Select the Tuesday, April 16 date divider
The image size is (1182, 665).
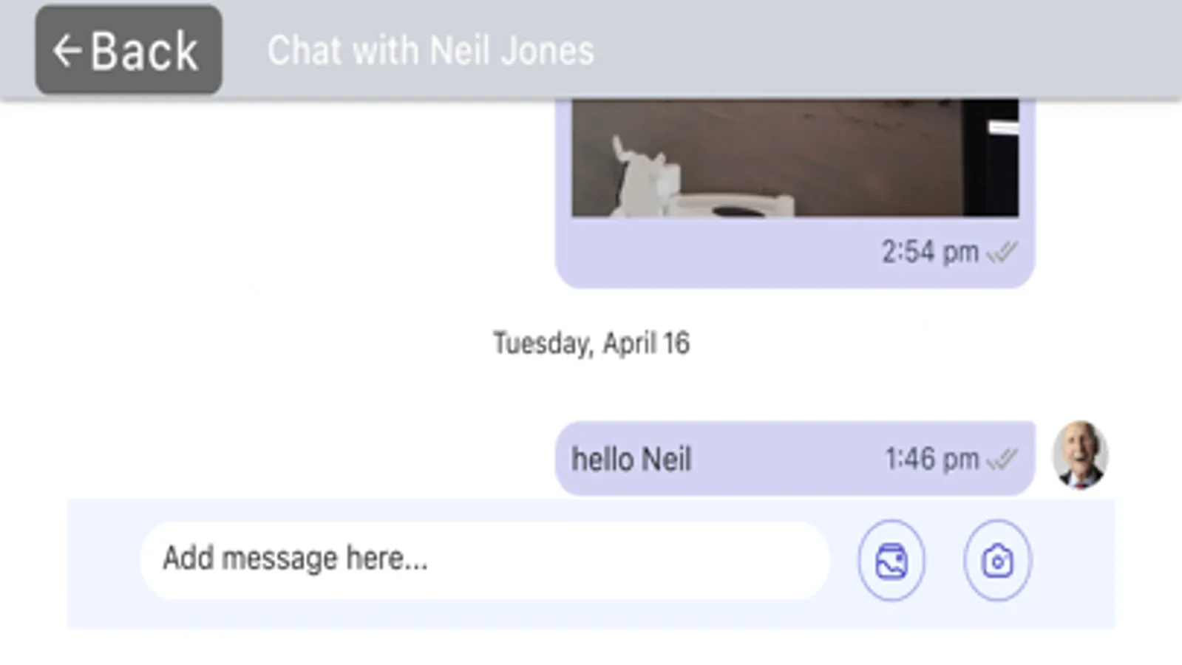pos(591,342)
